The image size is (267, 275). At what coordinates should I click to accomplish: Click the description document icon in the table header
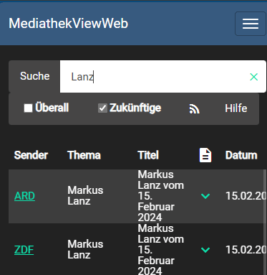point(205,155)
